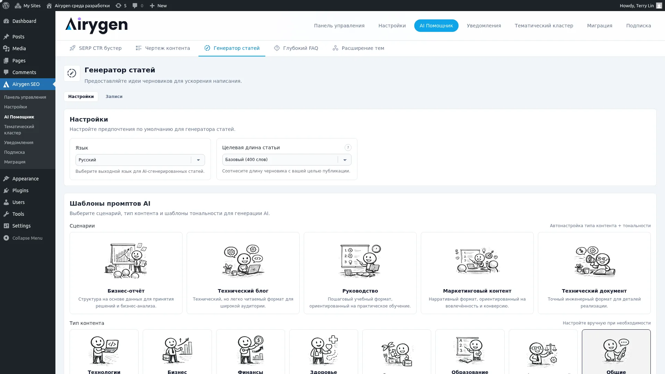Open Airygen среда разработки site link
This screenshot has width=665, height=374.
tap(78, 6)
